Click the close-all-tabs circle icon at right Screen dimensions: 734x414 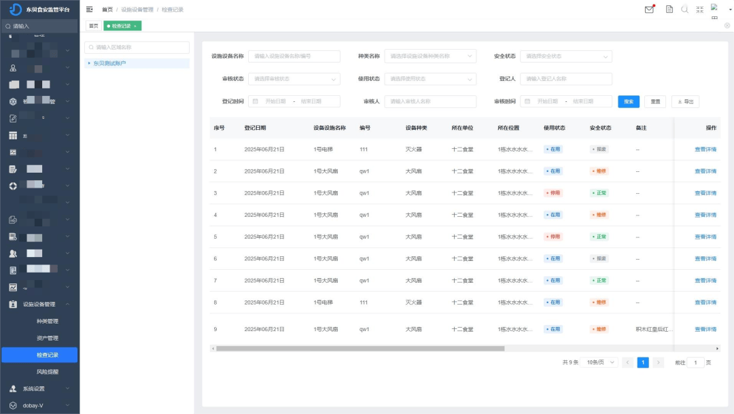tap(727, 25)
